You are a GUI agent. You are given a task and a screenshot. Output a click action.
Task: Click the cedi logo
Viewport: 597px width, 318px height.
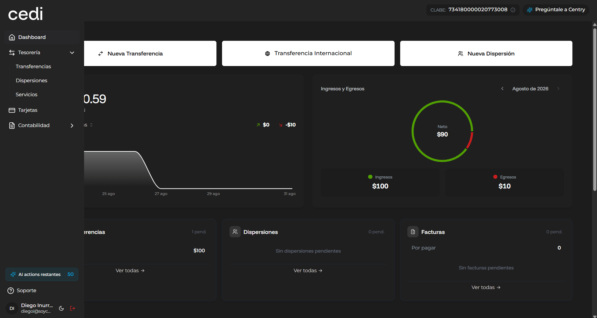click(x=26, y=14)
